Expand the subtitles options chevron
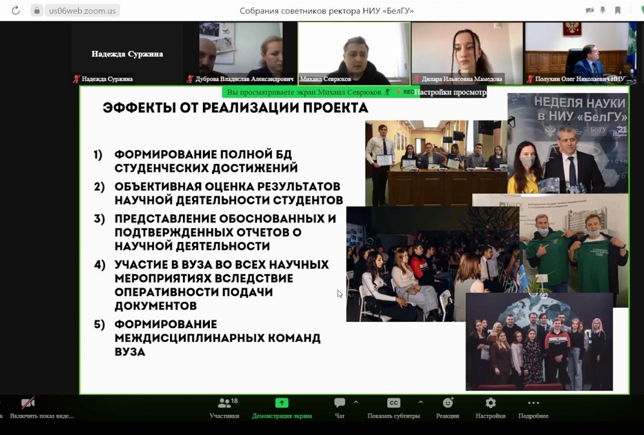 click(x=421, y=402)
